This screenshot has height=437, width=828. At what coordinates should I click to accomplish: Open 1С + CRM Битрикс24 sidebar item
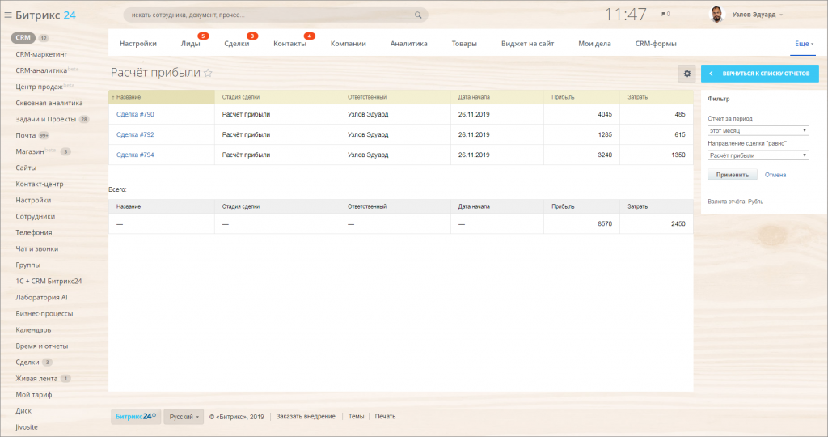[x=49, y=281]
